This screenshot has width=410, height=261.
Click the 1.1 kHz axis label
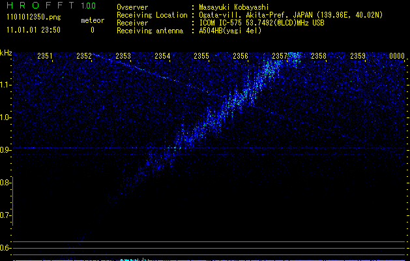click(x=5, y=85)
